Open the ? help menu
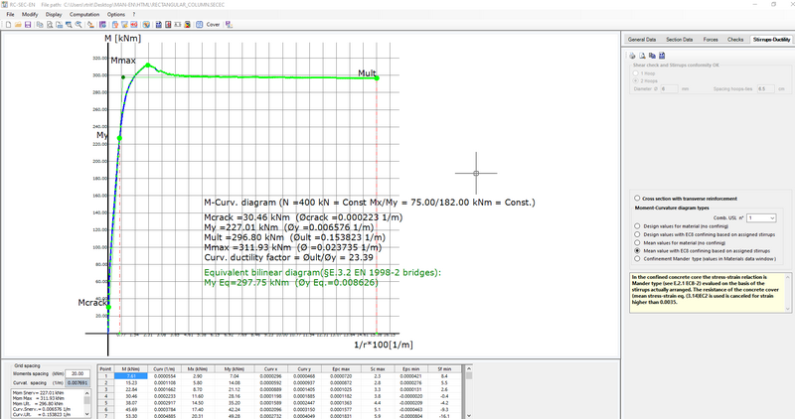The height and width of the screenshot is (419, 795). click(x=134, y=14)
